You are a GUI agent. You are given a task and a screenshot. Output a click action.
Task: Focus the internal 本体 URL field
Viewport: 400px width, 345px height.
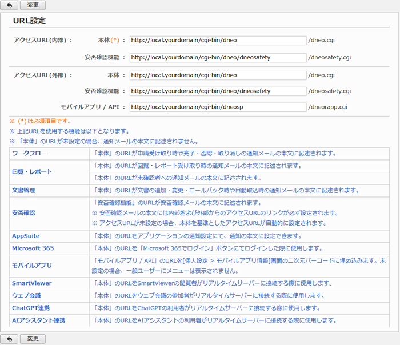click(x=218, y=41)
